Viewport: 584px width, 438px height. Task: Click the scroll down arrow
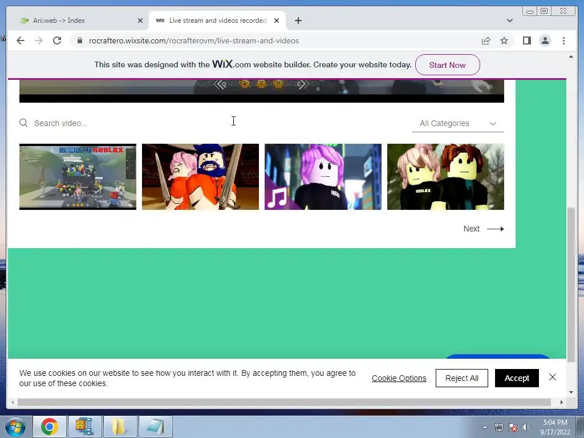pyautogui.click(x=571, y=392)
